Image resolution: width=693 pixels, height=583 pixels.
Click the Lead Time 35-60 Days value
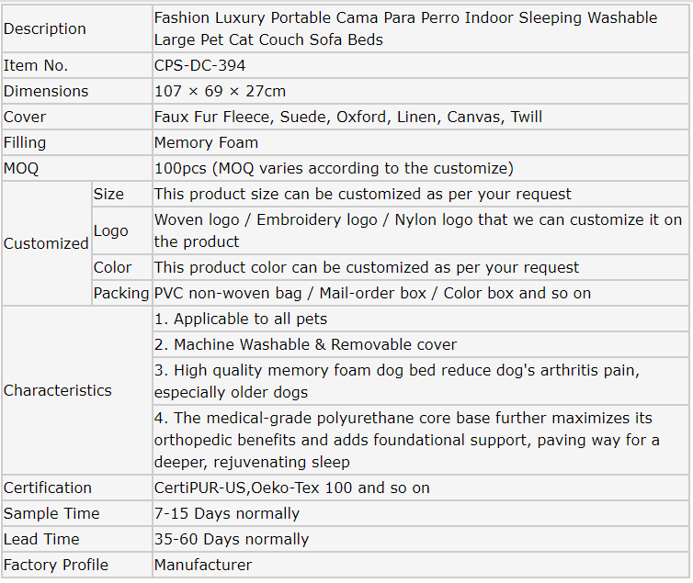(232, 539)
